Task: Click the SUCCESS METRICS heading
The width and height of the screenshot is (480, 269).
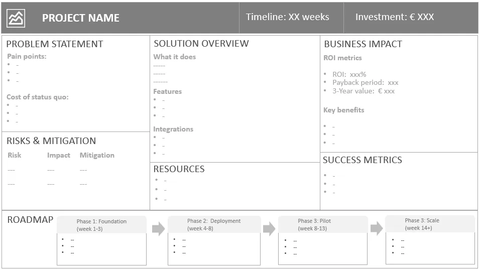Action: click(362, 160)
